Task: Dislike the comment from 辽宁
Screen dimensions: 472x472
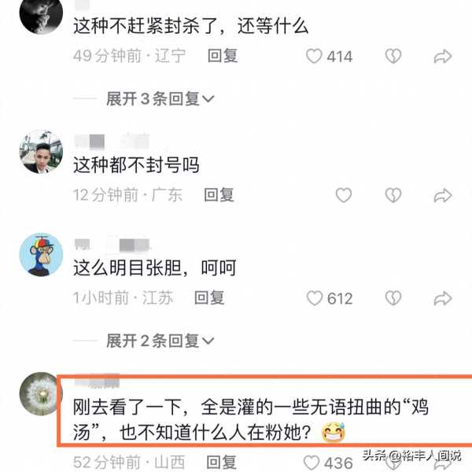Action: [x=393, y=56]
